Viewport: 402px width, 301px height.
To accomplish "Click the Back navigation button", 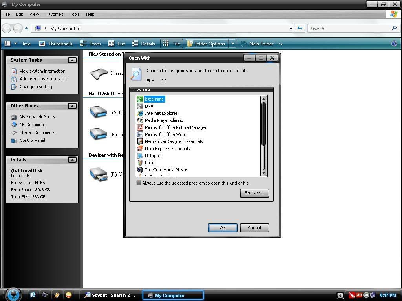I will click(7, 28).
